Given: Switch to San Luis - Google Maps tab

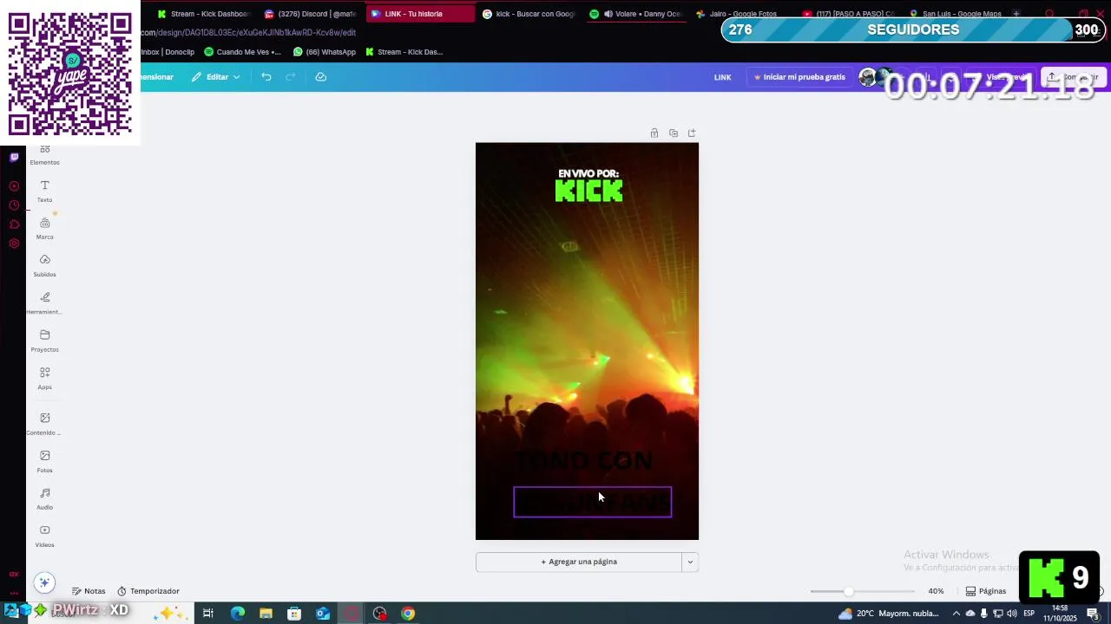Looking at the screenshot, I should click(955, 14).
